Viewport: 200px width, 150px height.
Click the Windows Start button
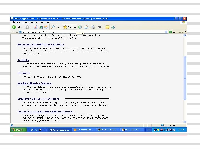pos(19,130)
